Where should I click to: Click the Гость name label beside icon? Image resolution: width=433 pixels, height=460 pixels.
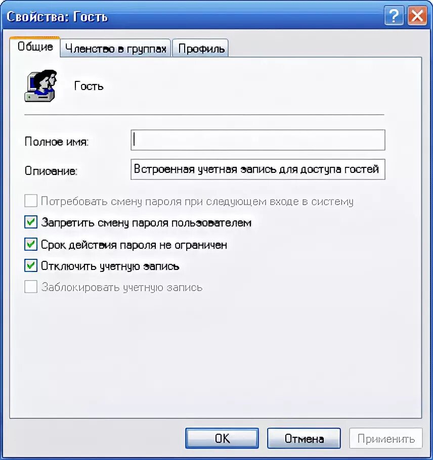pos(89,86)
